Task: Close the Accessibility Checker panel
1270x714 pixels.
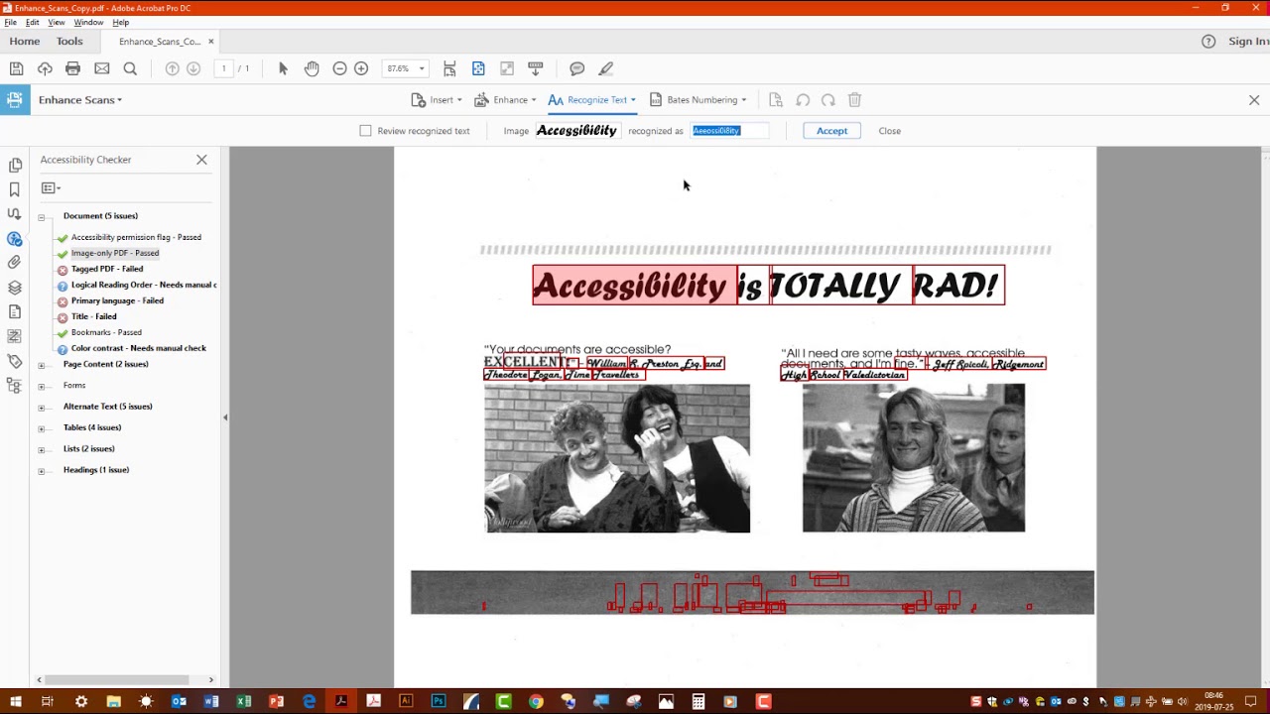Action: point(201,160)
